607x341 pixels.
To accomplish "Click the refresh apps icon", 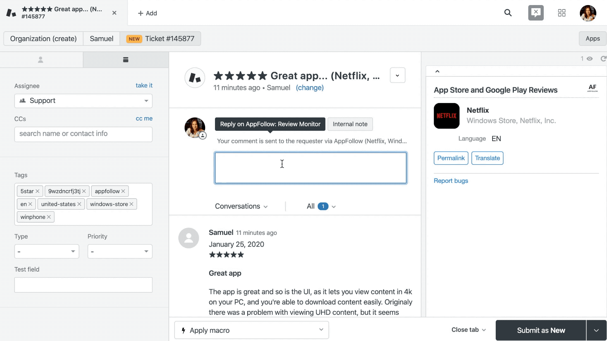I will (603, 59).
